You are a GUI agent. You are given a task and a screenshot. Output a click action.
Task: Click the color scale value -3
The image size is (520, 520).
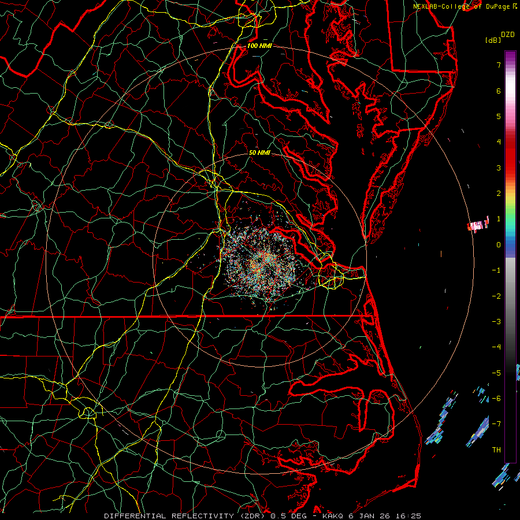[496, 321]
